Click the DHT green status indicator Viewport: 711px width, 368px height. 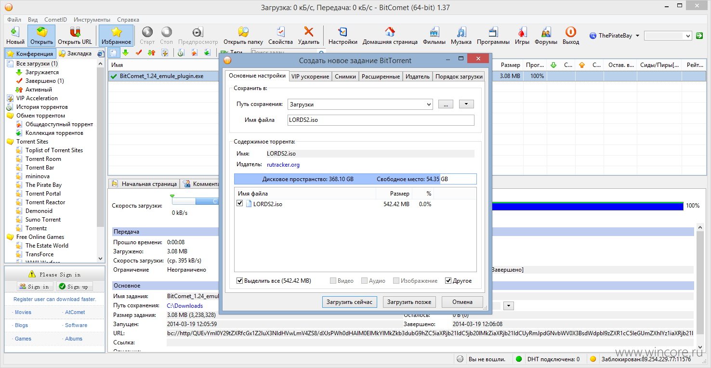point(519,359)
